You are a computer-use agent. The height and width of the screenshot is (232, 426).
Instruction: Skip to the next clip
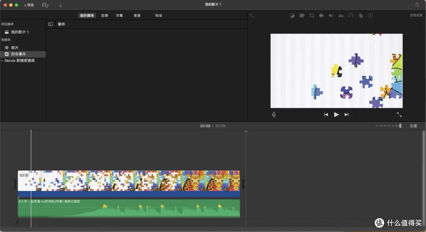tap(346, 115)
